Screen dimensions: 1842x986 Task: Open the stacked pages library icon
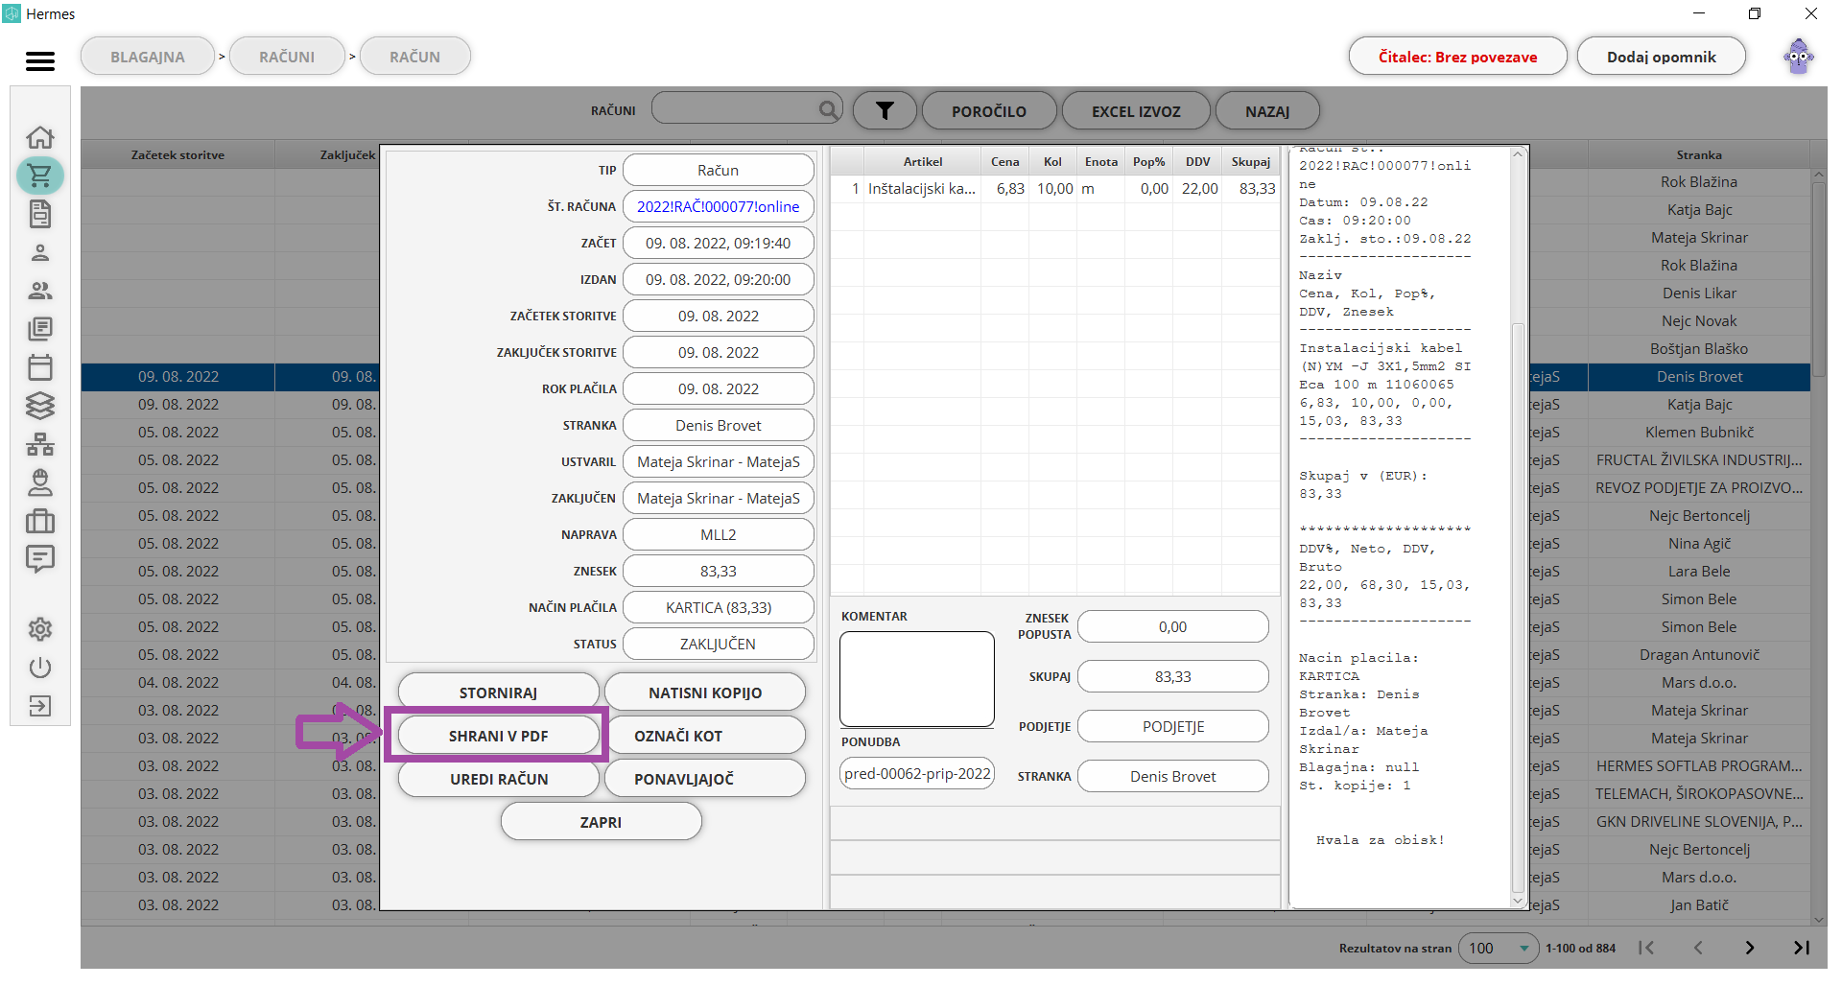pyautogui.click(x=40, y=329)
